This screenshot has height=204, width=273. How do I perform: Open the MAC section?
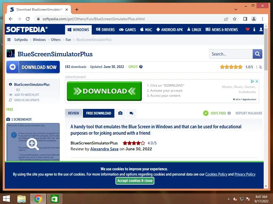pos(146,30)
